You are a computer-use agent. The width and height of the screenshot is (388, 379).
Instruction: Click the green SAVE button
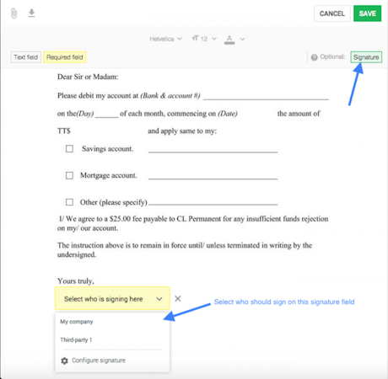(367, 13)
